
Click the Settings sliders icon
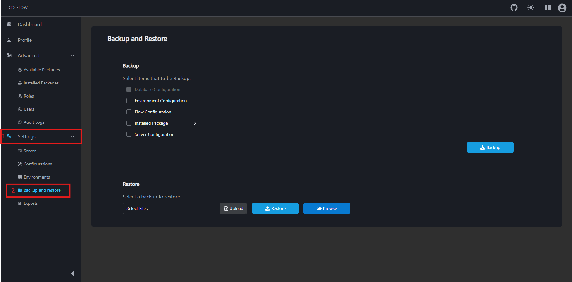9,136
